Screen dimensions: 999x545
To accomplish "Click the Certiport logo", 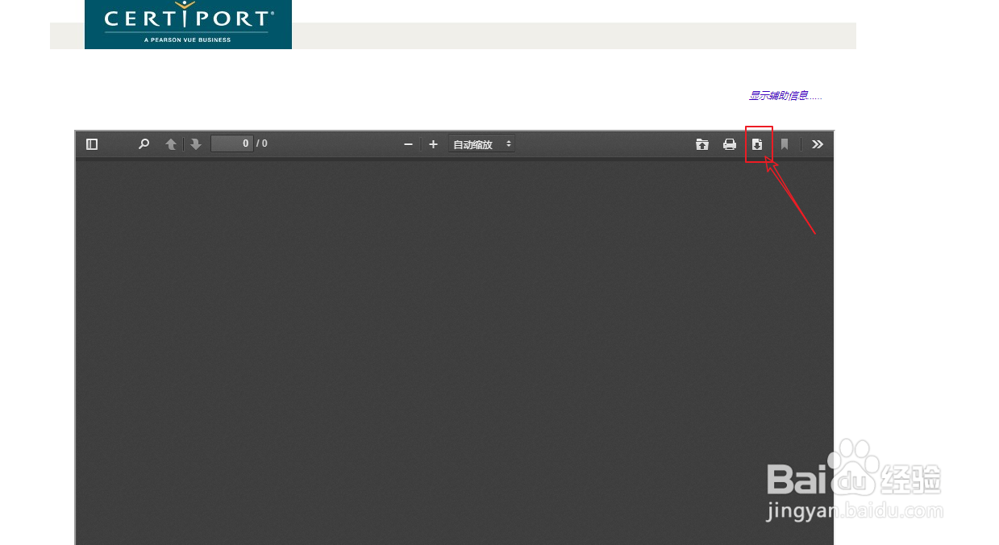I will point(188,24).
